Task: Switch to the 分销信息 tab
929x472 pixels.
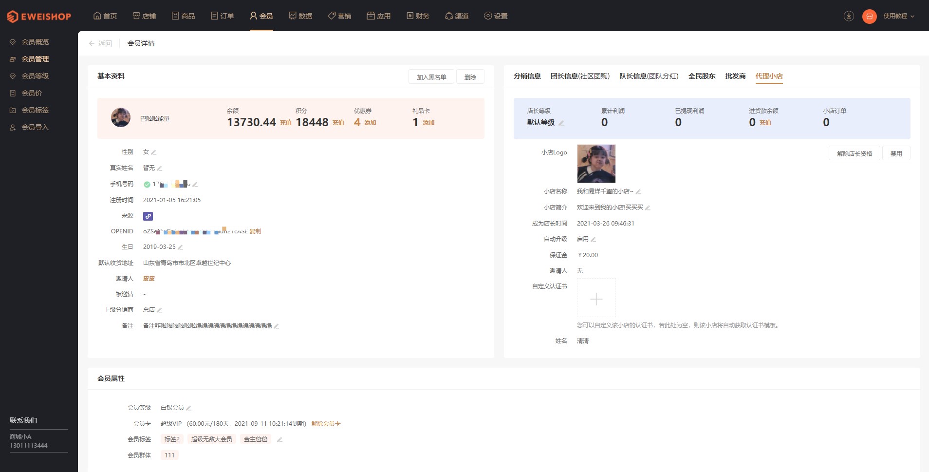Action: pyautogui.click(x=527, y=76)
